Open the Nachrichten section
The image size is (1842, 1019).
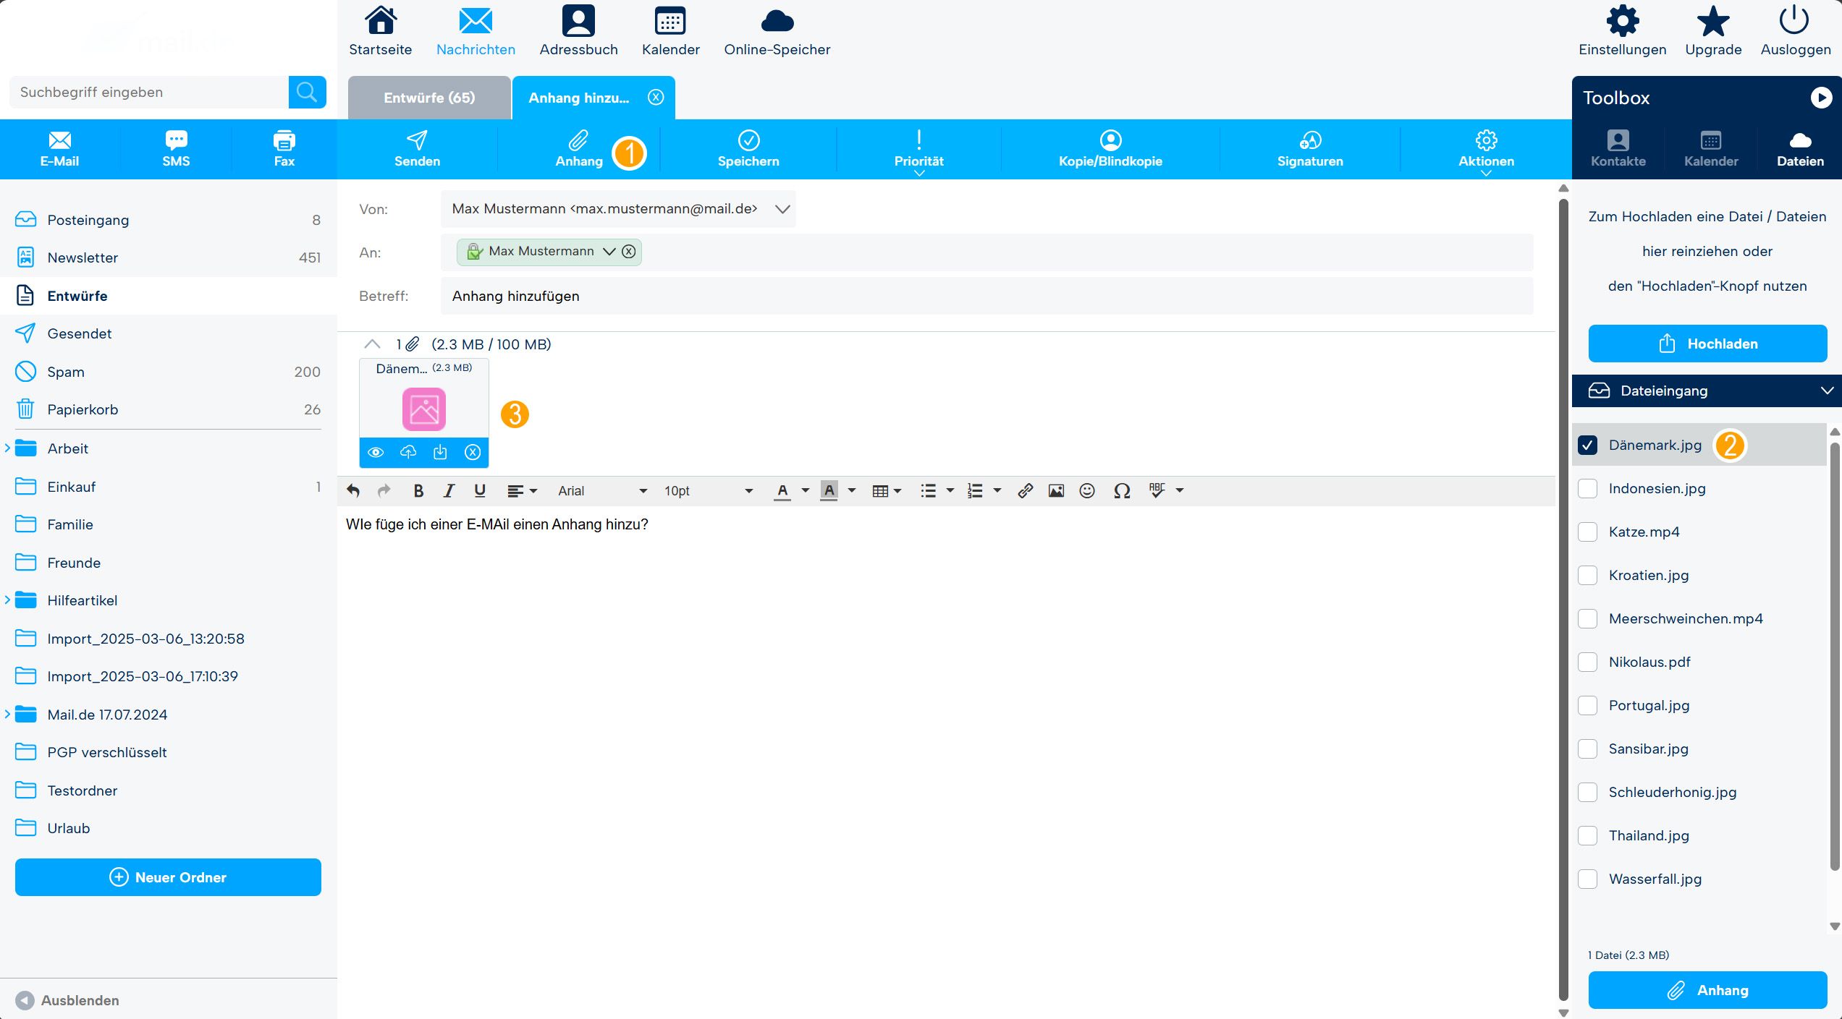[476, 32]
